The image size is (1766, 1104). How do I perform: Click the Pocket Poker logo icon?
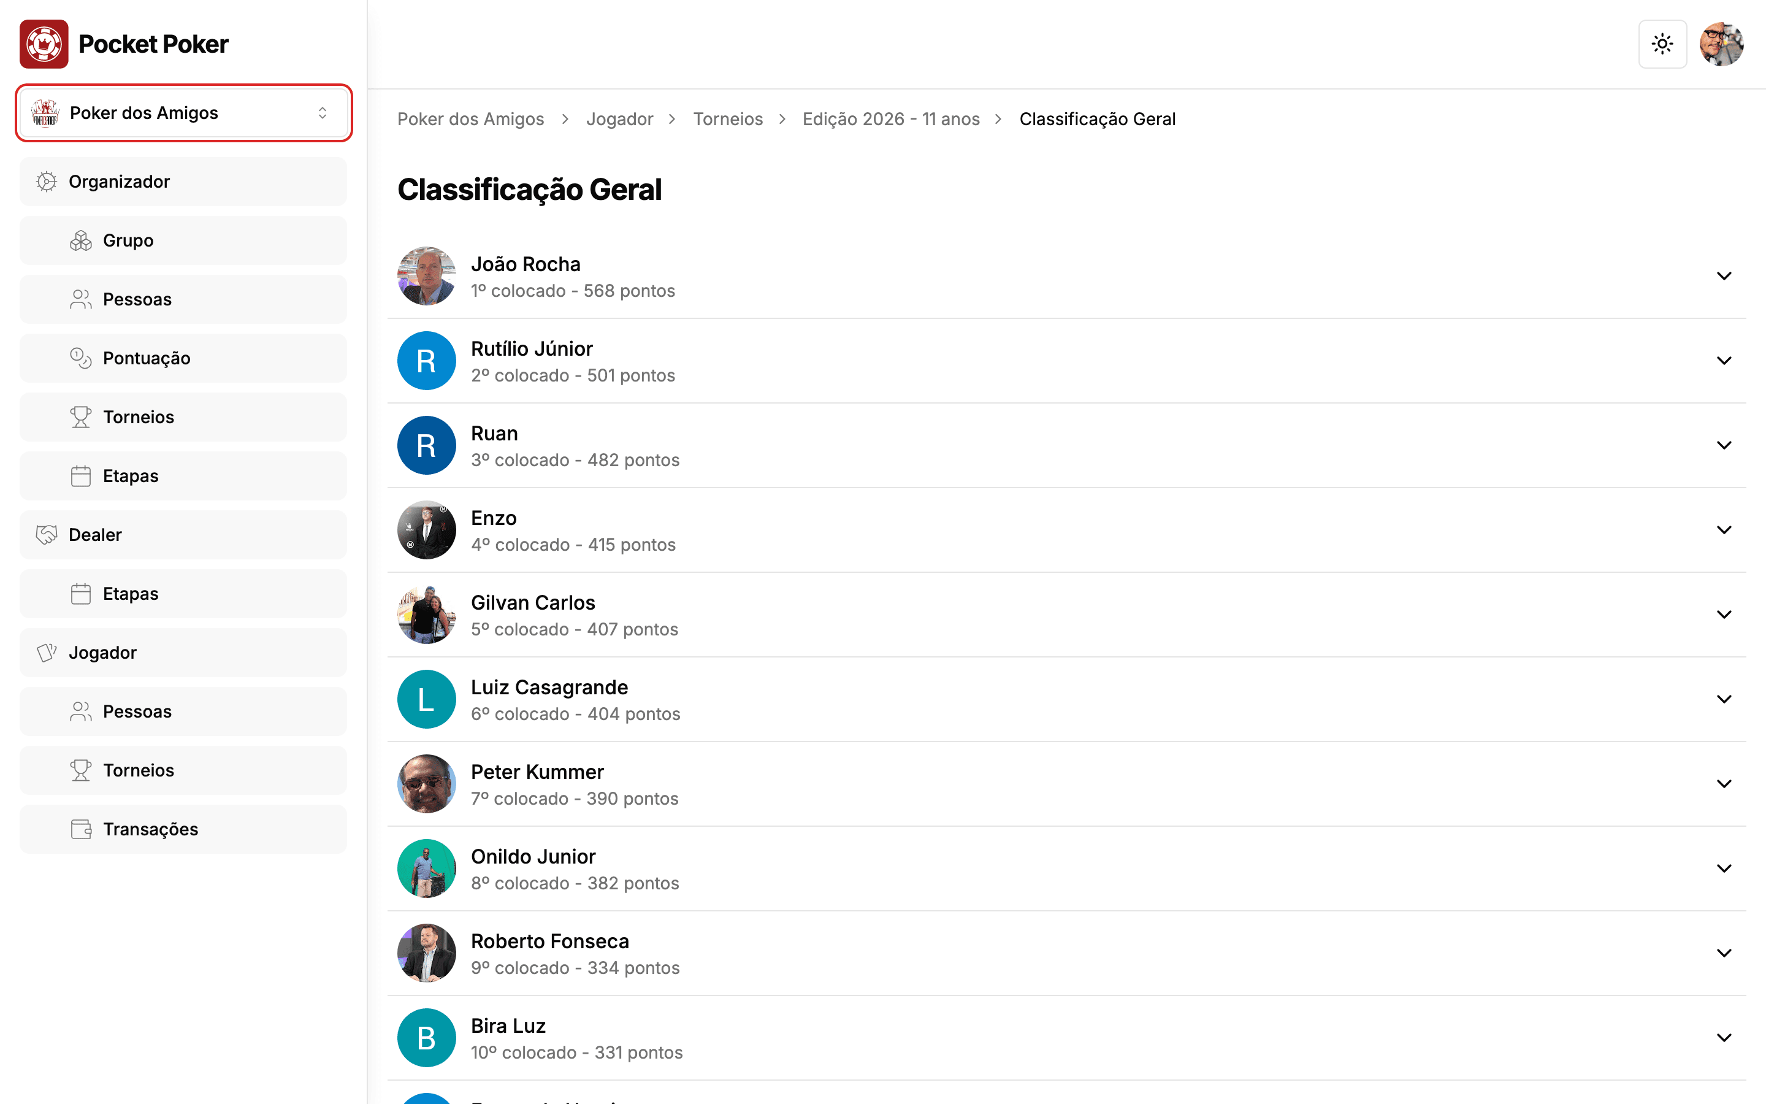pos(44,44)
